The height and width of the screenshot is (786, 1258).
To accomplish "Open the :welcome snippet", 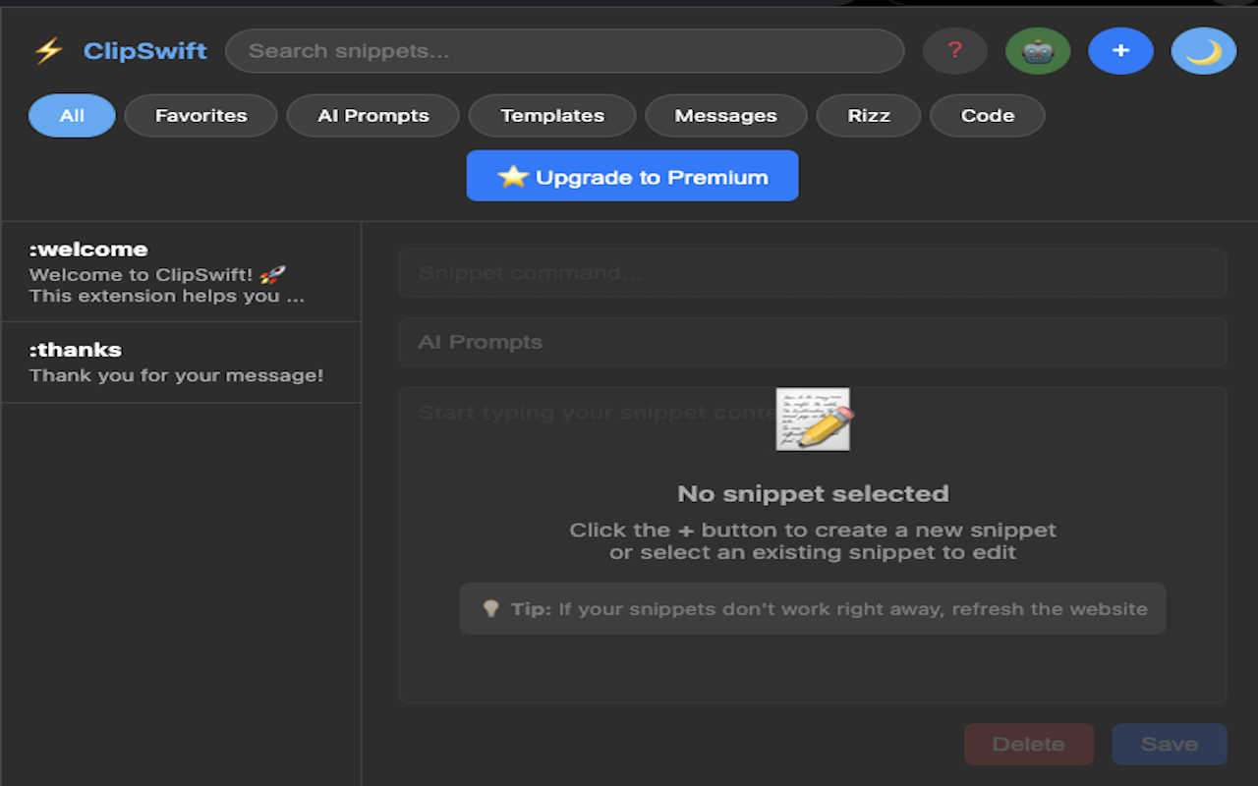I will pyautogui.click(x=182, y=272).
